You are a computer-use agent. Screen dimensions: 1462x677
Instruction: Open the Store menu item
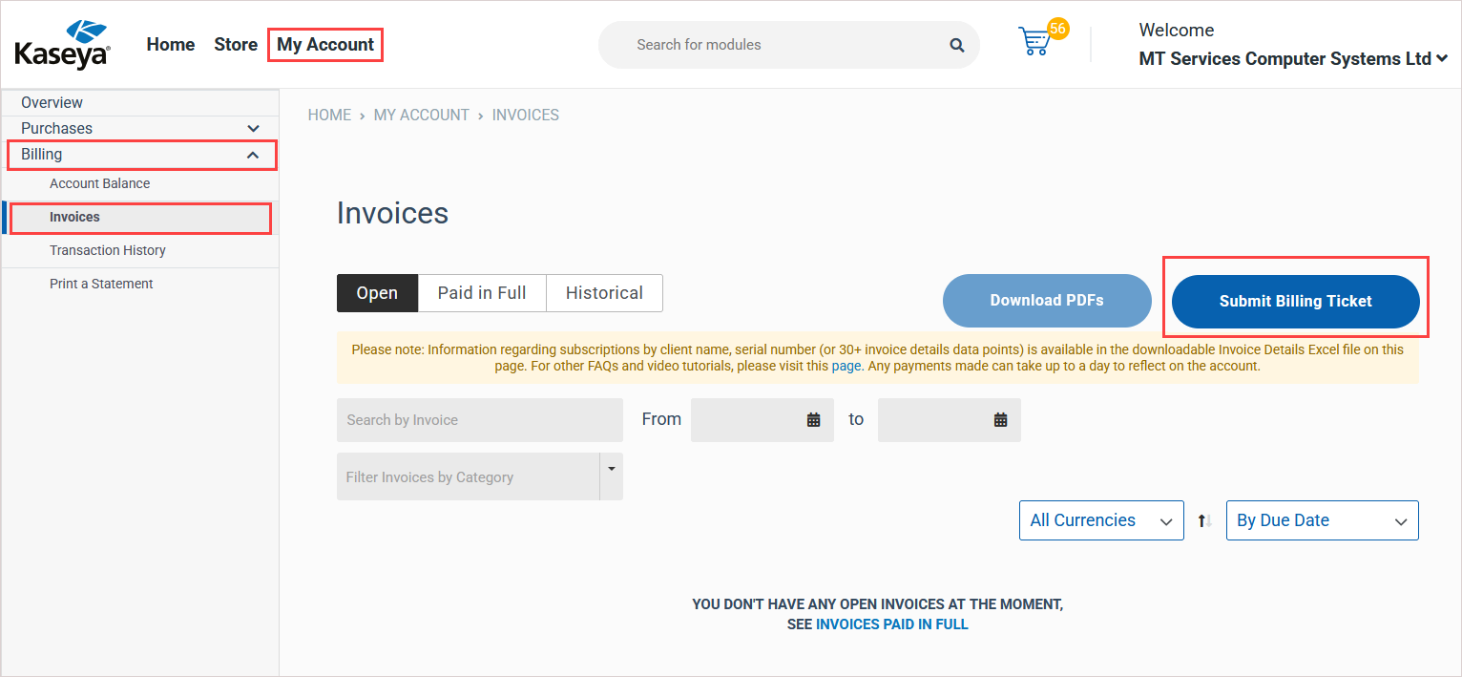coord(236,45)
